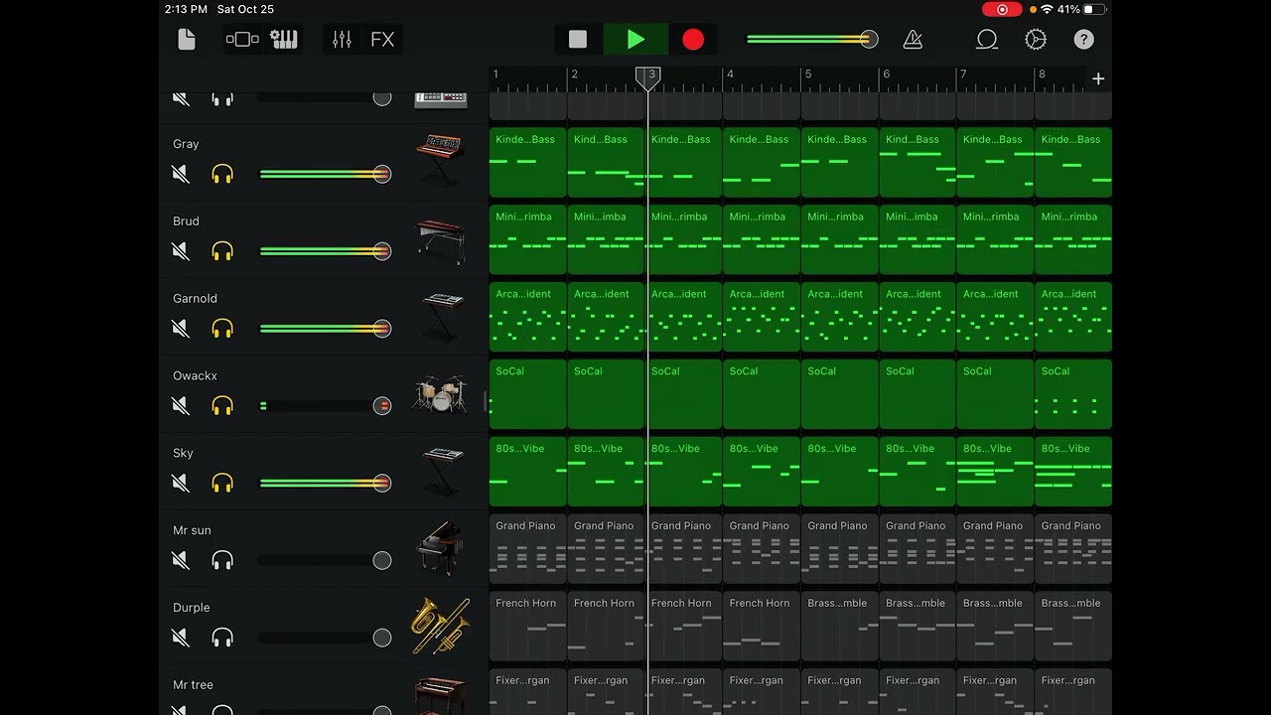Image resolution: width=1271 pixels, height=715 pixels.
Task: Start playback with the green play button
Action: pos(635,40)
